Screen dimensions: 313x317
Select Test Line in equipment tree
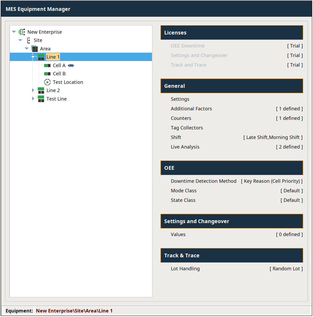[56, 99]
